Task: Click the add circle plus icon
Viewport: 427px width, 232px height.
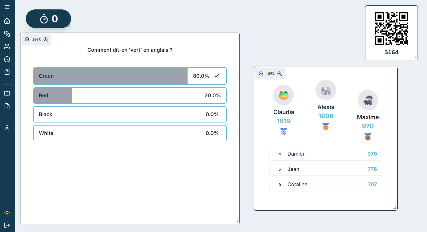Action: point(7,59)
